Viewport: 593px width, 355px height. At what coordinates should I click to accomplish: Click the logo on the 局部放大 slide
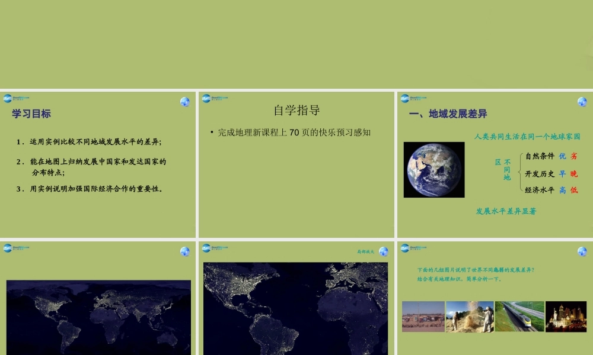(x=215, y=248)
